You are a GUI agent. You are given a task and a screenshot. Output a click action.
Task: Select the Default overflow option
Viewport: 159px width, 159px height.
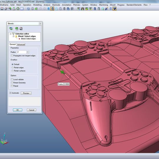pos(12,64)
